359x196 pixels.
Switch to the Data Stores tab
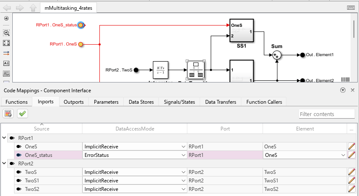(141, 102)
